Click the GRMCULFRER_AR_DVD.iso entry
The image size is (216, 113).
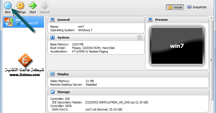point(117,102)
